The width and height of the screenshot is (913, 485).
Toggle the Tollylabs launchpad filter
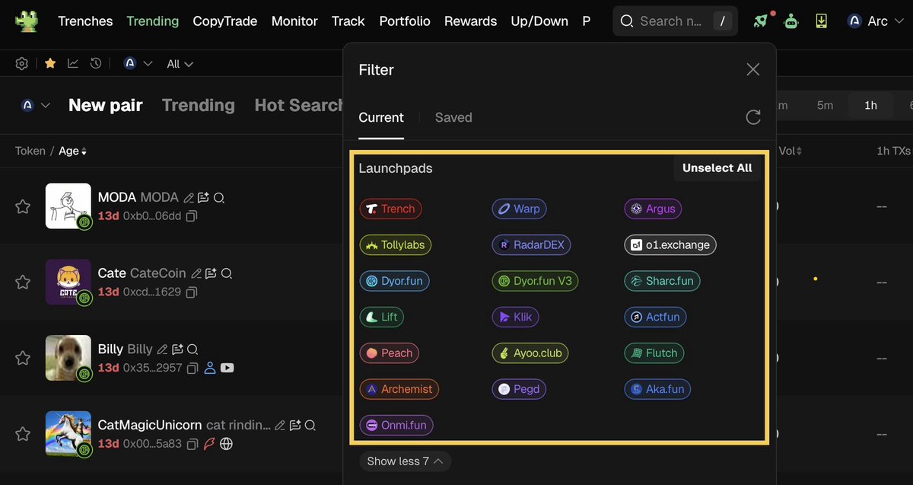click(x=396, y=245)
